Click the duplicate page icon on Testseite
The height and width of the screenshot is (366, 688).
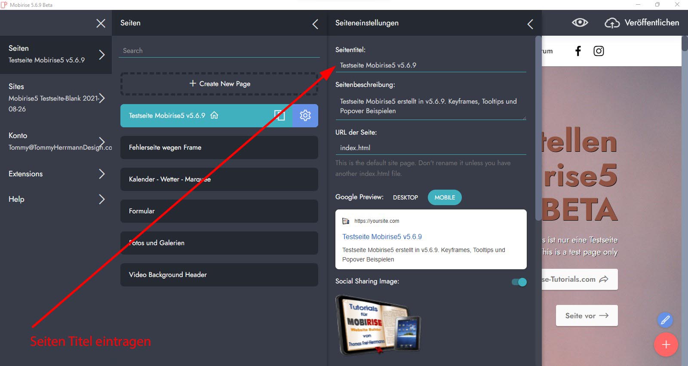click(279, 115)
